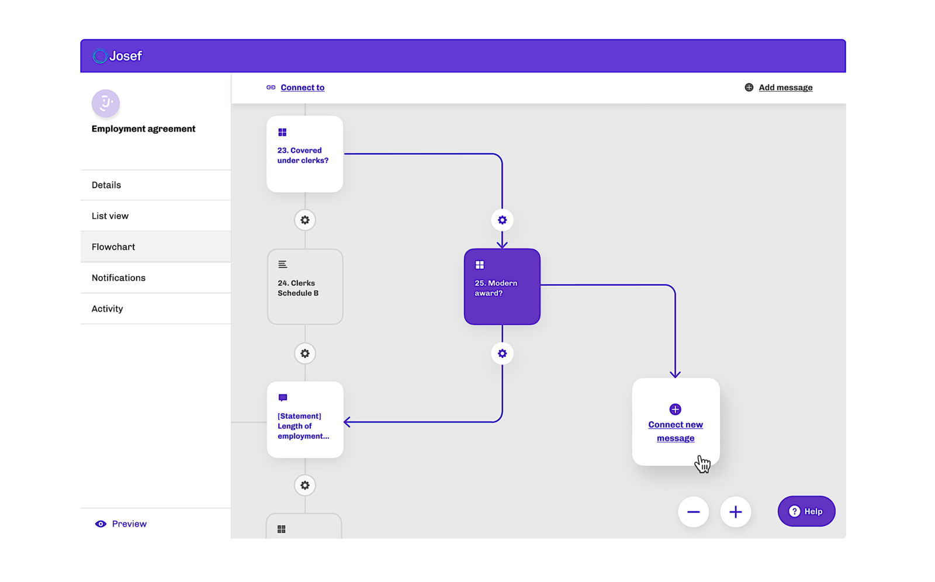Click the plus icon beside Add message
935x582 pixels.
(x=749, y=88)
